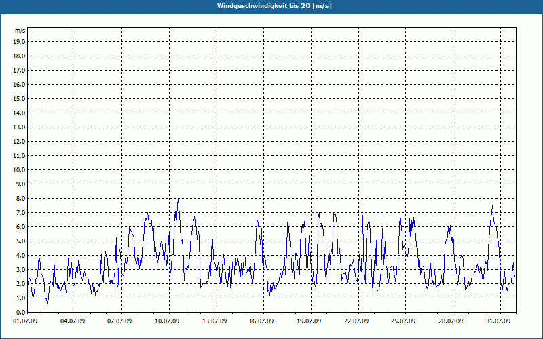The height and width of the screenshot is (339, 543).
Task: Select the 6,0 y-axis label
Action: pos(20,226)
